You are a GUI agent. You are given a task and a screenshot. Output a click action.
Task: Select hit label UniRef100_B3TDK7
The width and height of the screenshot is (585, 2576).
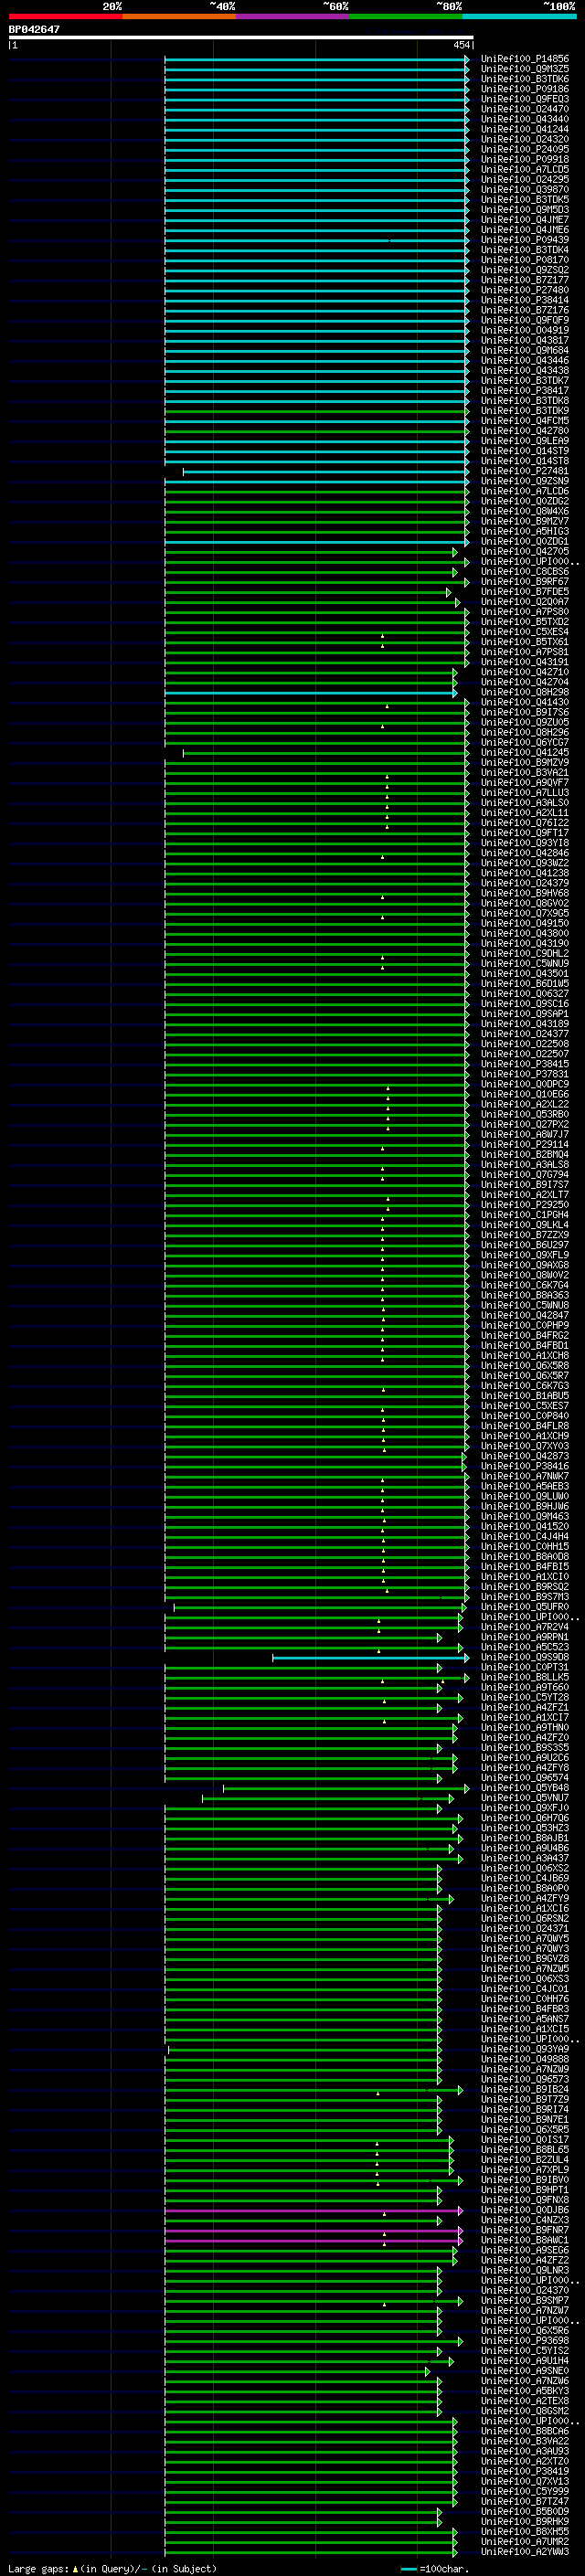(525, 380)
